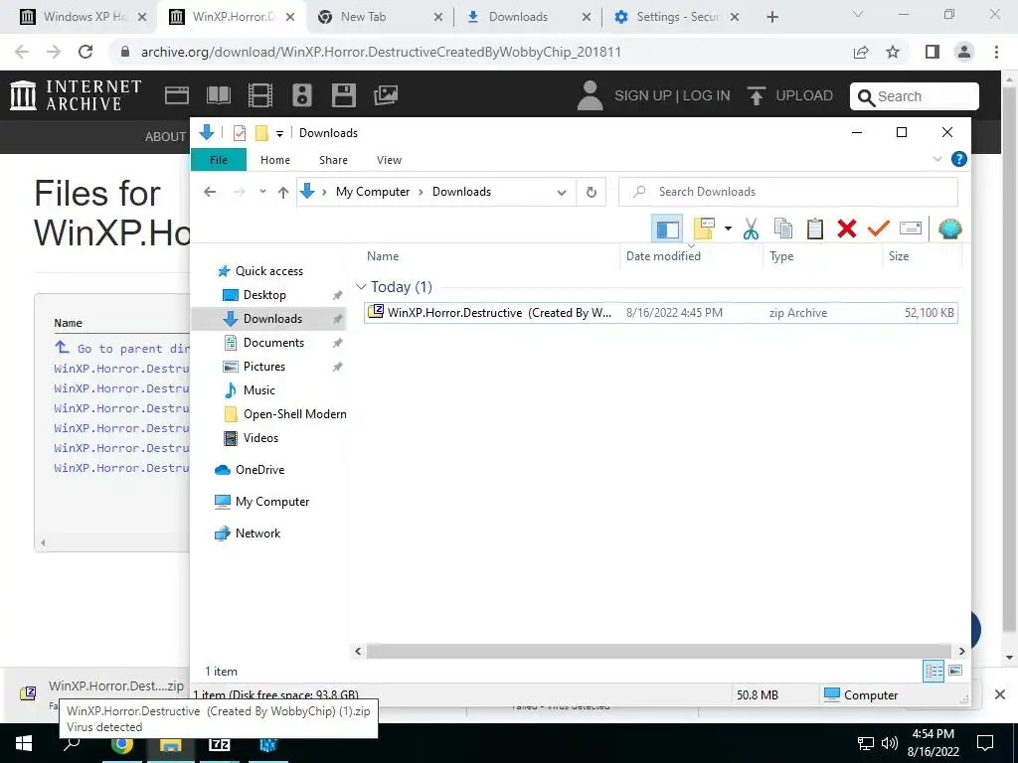Open 7-Zip from the taskbar
Image resolution: width=1018 pixels, height=763 pixels.
tap(219, 744)
